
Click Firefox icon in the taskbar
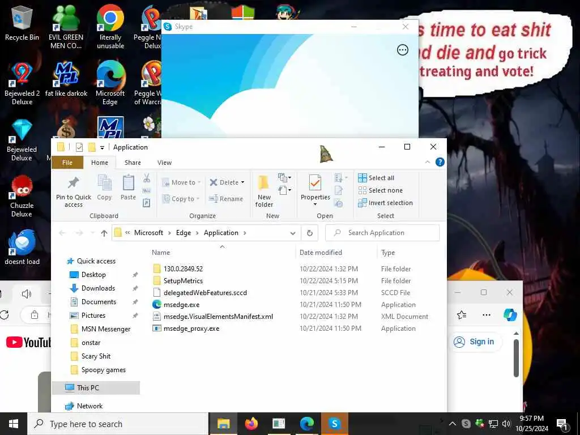coord(251,424)
